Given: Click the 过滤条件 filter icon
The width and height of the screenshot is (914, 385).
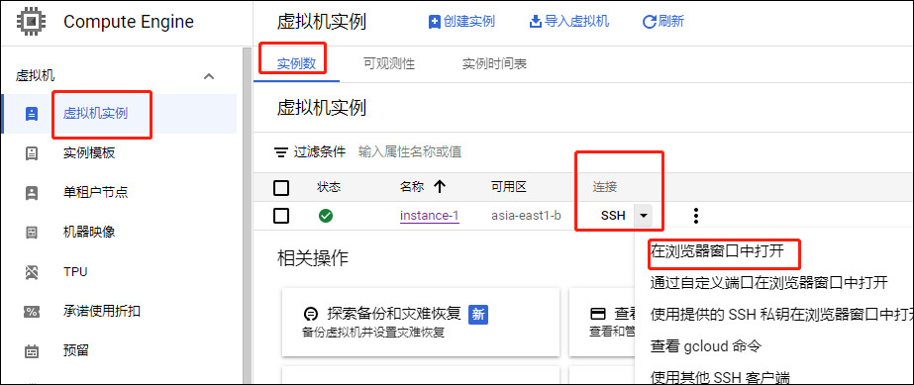Looking at the screenshot, I should tap(281, 152).
